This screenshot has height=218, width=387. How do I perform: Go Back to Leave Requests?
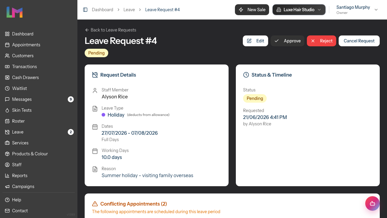110,30
